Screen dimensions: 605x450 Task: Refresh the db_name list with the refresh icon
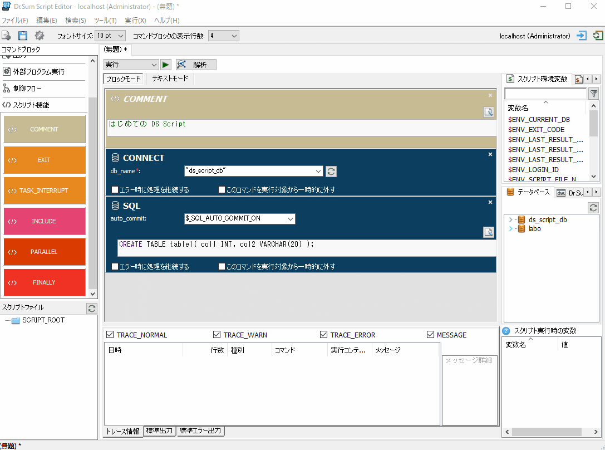[331, 172]
